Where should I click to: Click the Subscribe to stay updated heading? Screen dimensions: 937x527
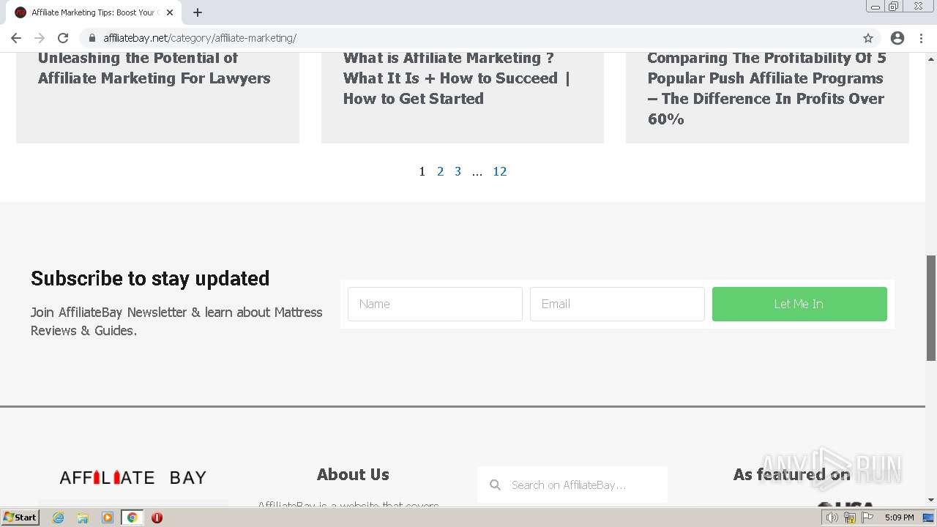coord(150,278)
